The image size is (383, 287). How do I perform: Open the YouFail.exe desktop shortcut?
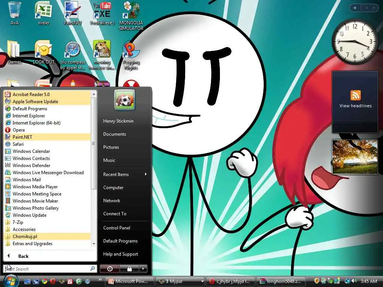[x=102, y=13]
